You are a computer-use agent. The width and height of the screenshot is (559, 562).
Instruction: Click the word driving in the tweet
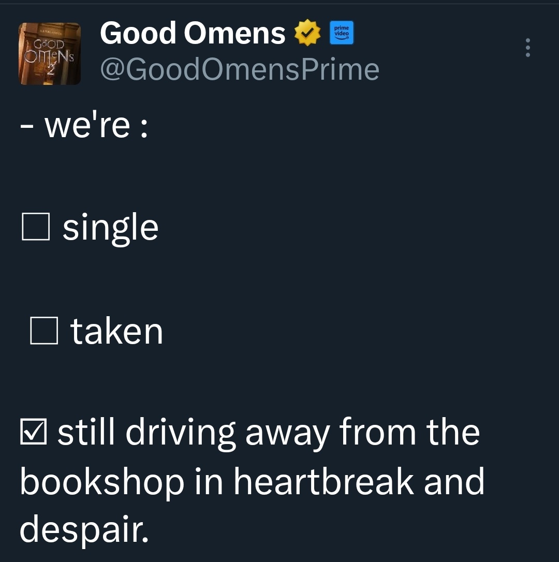[180, 433]
